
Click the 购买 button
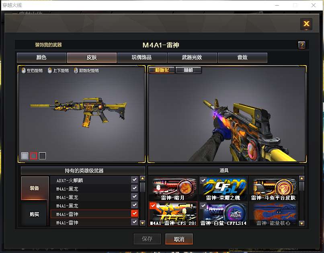34,214
